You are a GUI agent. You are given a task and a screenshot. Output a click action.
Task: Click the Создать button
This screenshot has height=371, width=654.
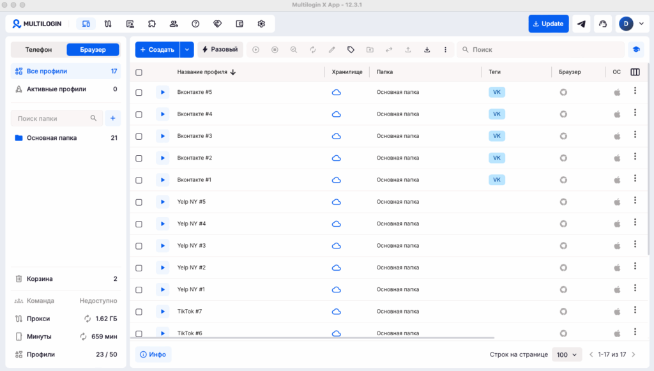coord(157,50)
